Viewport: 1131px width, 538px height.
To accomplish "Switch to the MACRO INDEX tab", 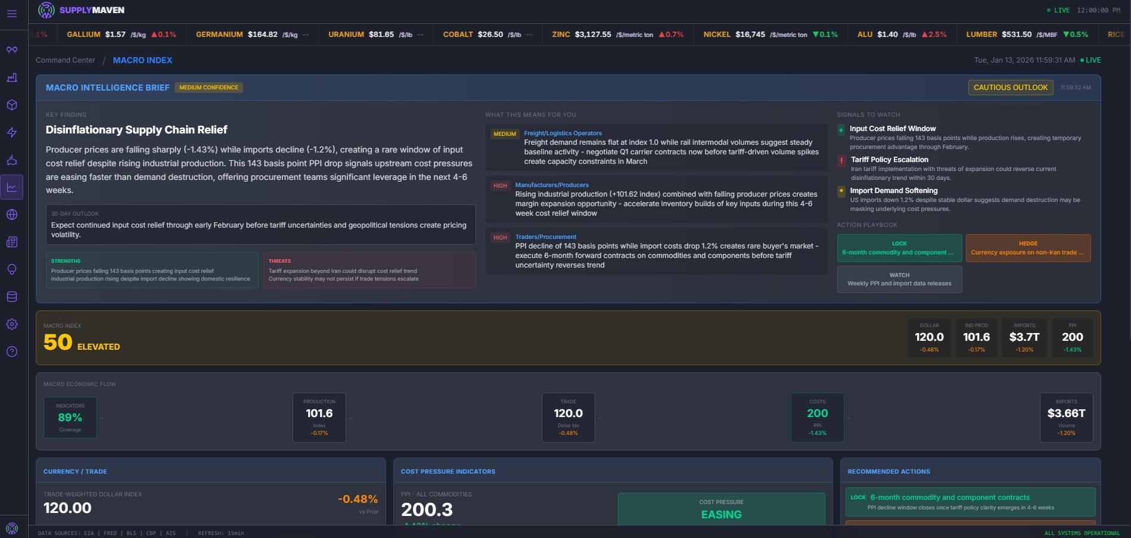I will coord(142,60).
